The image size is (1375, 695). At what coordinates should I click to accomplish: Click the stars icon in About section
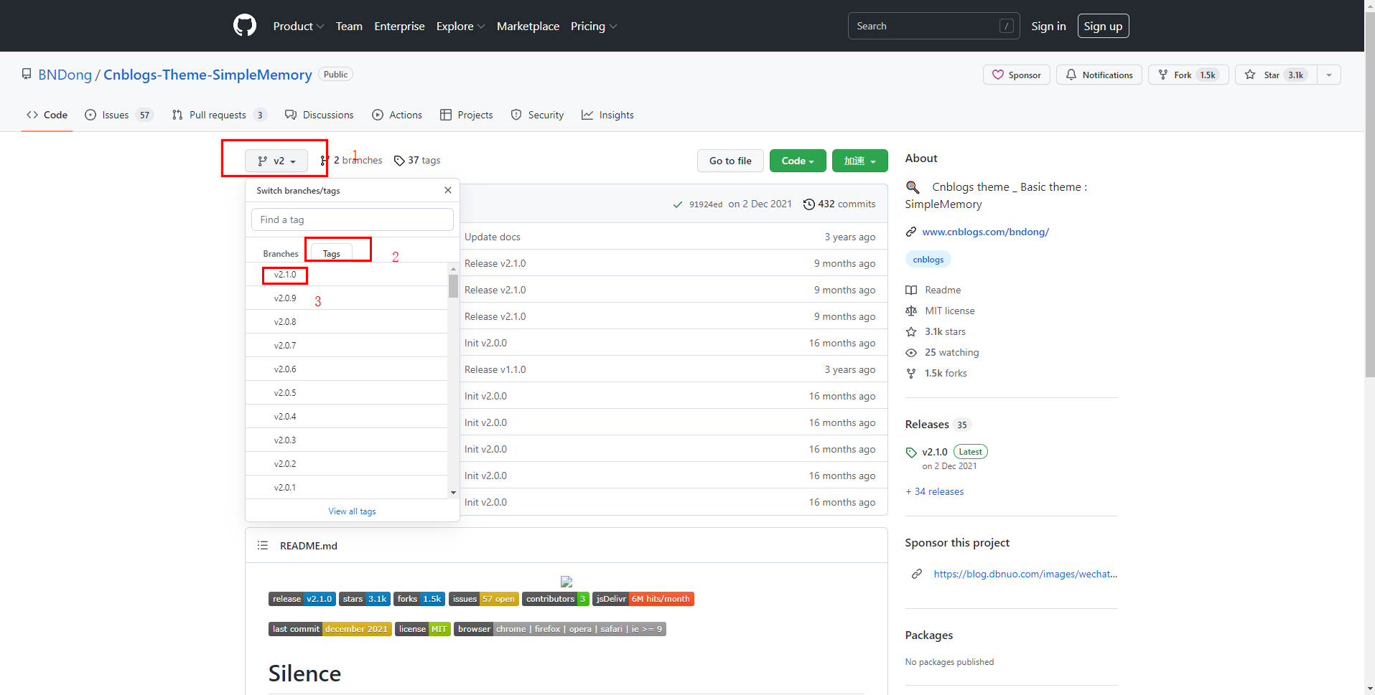(911, 331)
